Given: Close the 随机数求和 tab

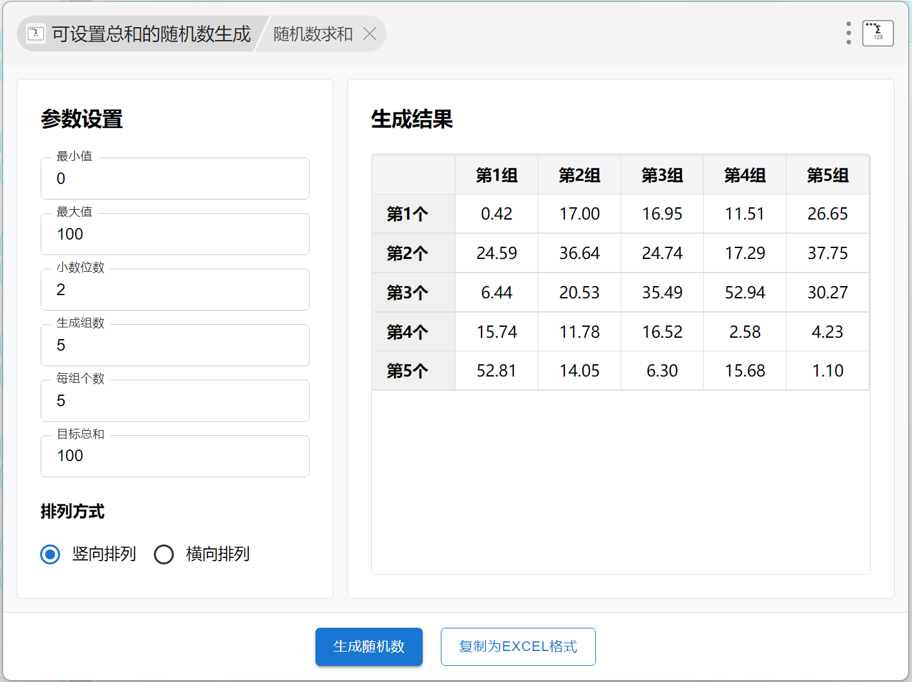Looking at the screenshot, I should click(x=370, y=34).
